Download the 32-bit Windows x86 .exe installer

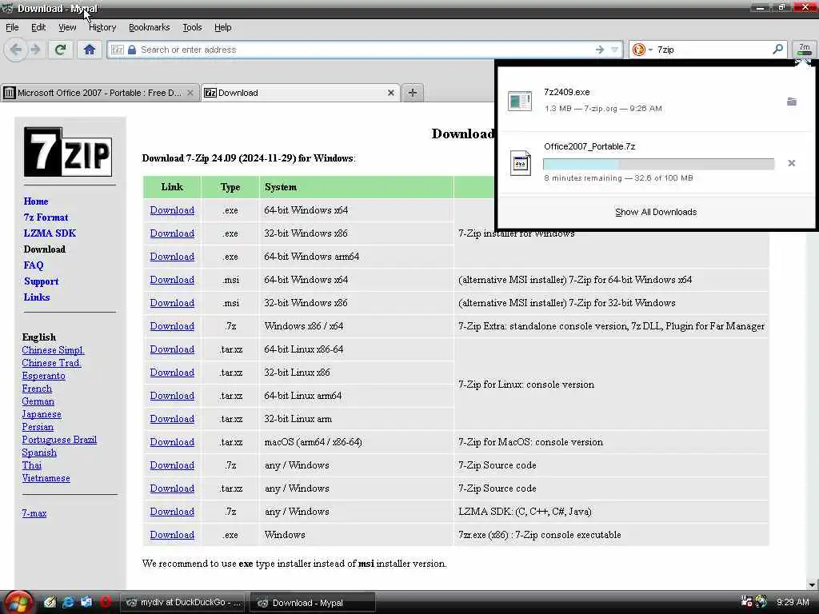(172, 233)
